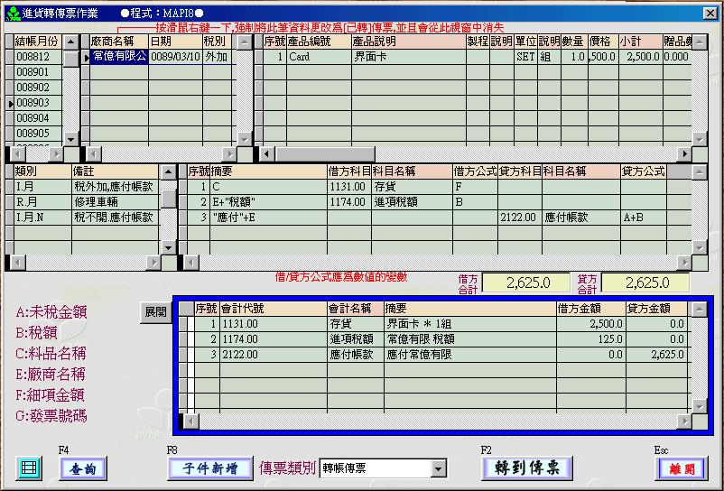Click the application icon in title bar
The image size is (724, 491).
[x=12, y=12]
